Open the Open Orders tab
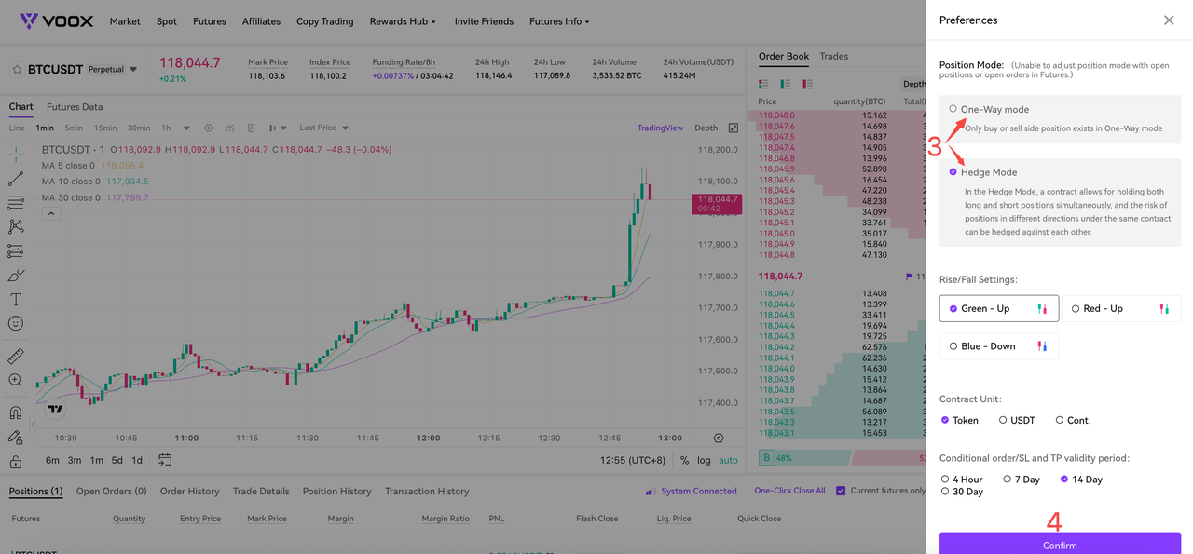The height and width of the screenshot is (554, 1193). point(111,491)
